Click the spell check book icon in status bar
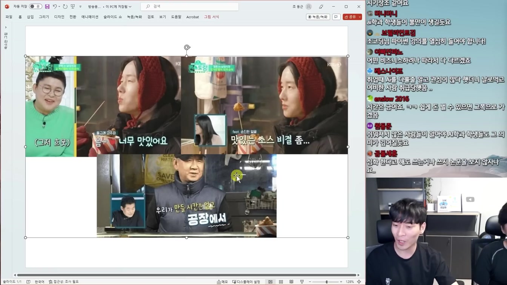Viewport: 507px width, 285px height. pyautogui.click(x=29, y=282)
